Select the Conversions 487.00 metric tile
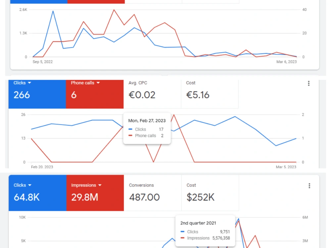The image size is (331, 248). (152, 193)
